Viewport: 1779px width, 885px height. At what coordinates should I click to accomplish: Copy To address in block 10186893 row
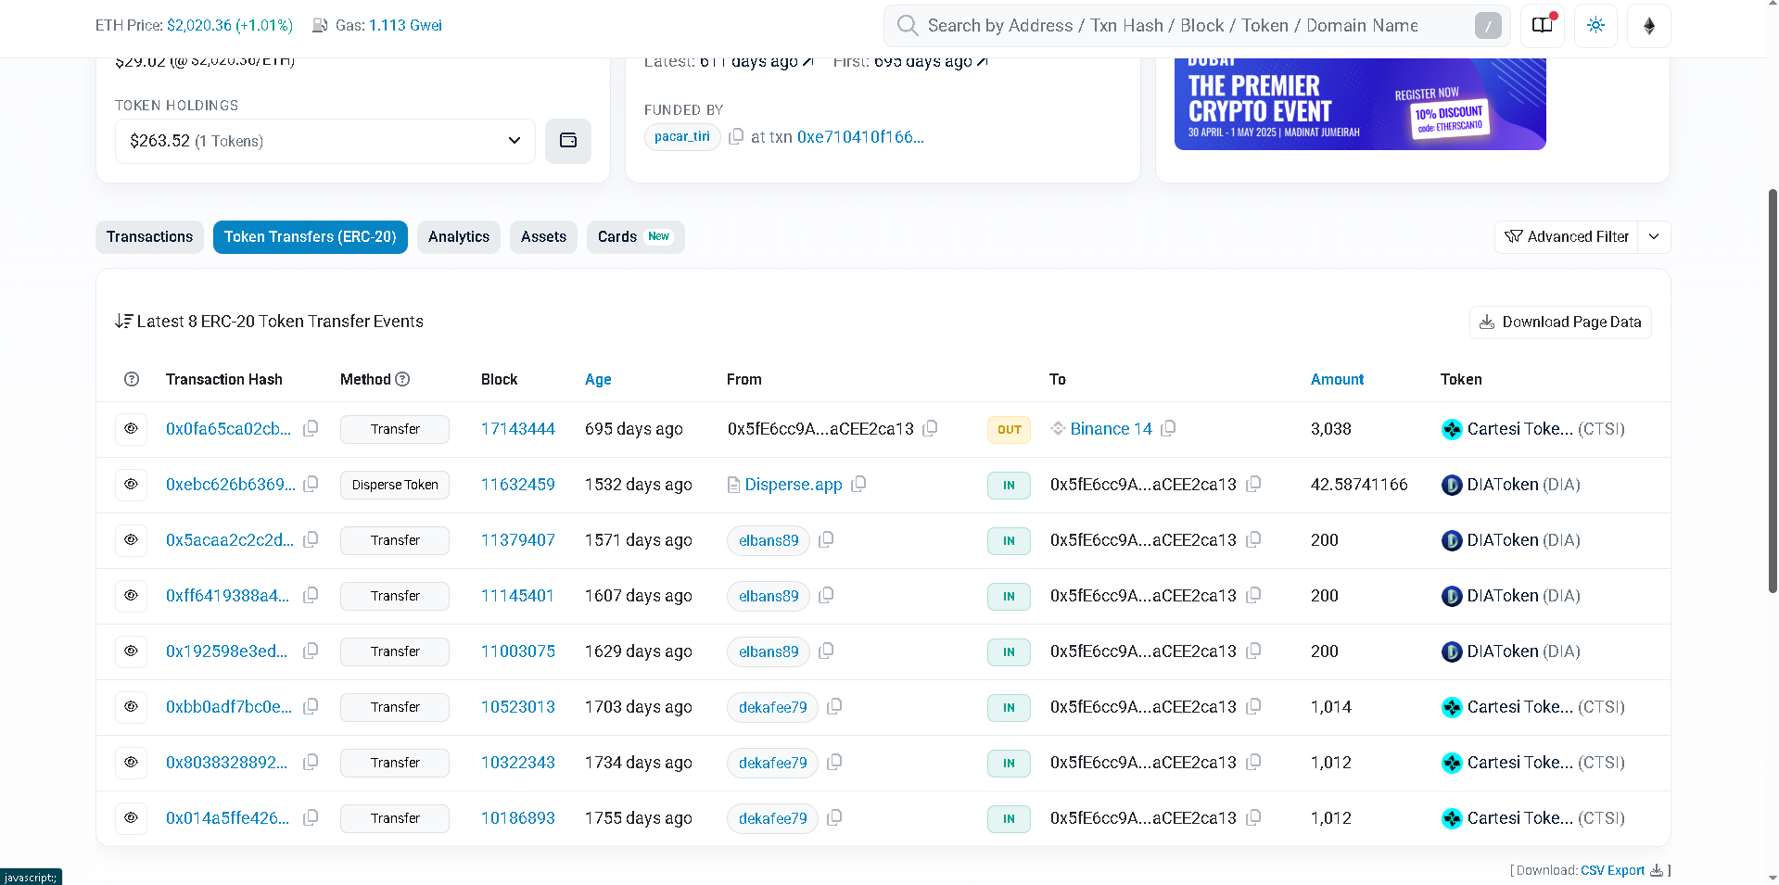1254,817
